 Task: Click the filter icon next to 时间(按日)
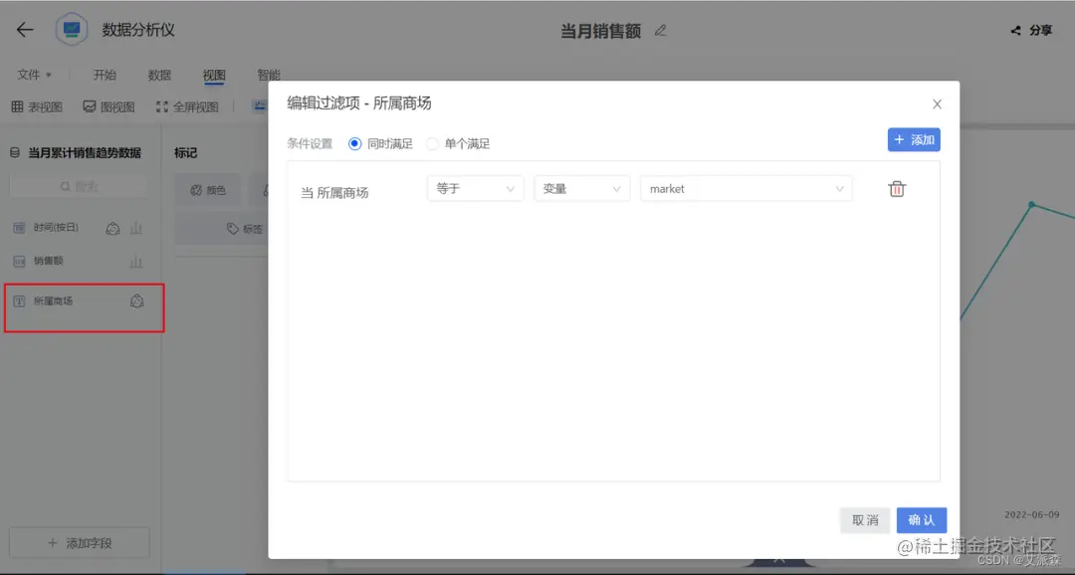click(x=112, y=227)
